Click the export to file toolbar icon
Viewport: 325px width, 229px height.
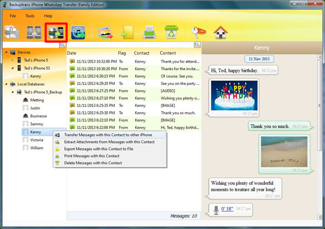(127, 32)
